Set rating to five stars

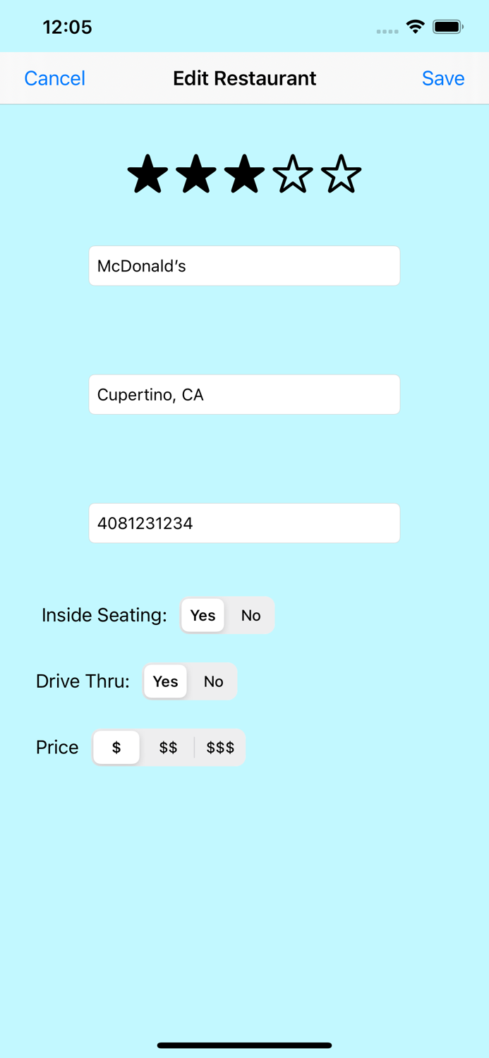point(341,174)
